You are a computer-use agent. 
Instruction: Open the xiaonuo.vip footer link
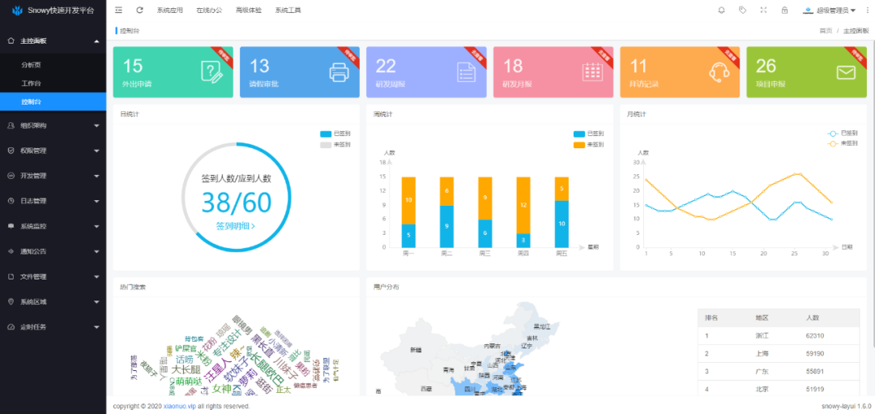180,406
